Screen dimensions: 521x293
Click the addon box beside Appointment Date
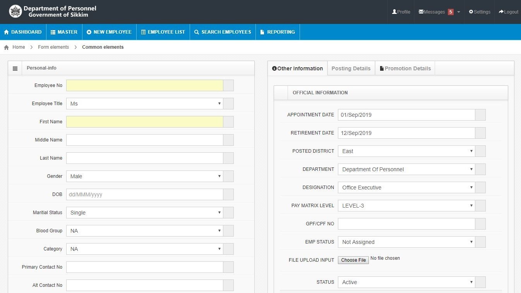pyautogui.click(x=480, y=115)
